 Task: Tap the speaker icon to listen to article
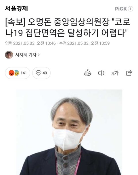tap(101, 73)
